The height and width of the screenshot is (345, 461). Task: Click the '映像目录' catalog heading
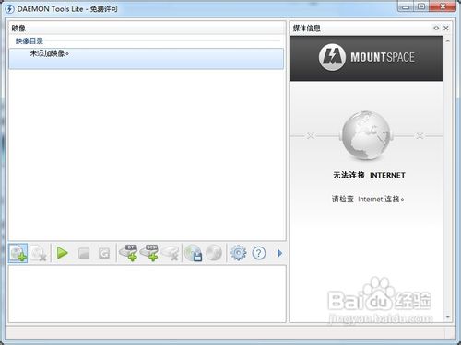pos(30,40)
